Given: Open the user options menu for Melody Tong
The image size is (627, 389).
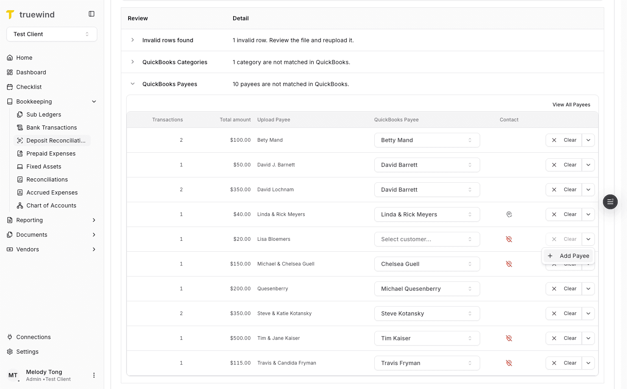Looking at the screenshot, I should tap(94, 375).
